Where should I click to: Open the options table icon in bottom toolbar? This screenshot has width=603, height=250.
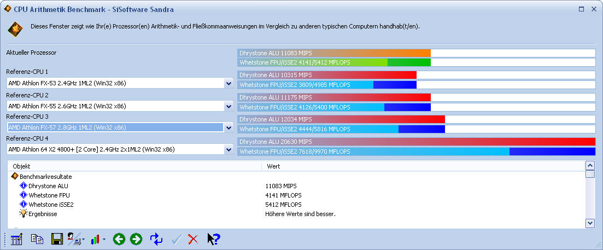click(16, 239)
